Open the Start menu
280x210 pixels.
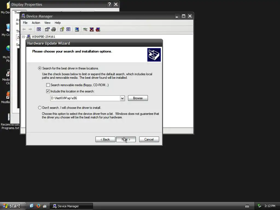[13, 206]
